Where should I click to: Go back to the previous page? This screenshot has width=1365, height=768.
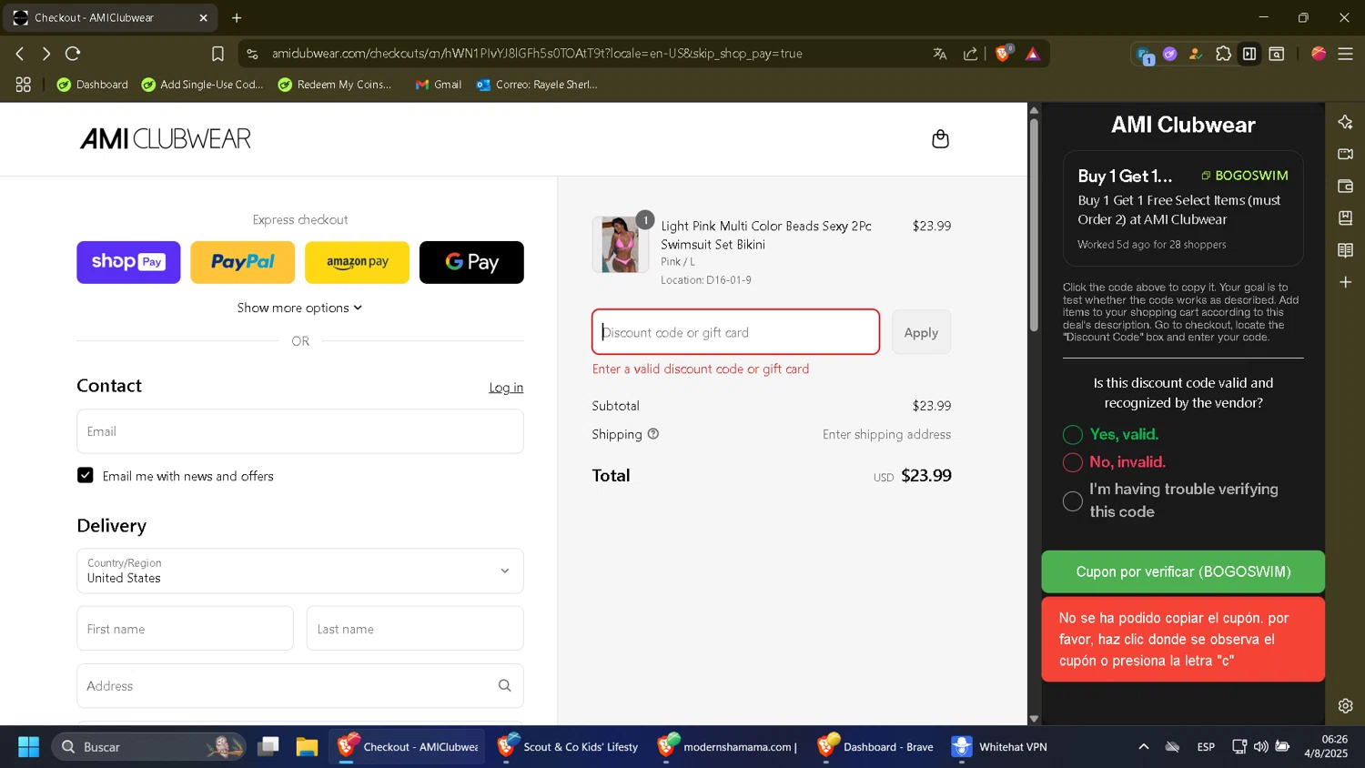pos(20,54)
